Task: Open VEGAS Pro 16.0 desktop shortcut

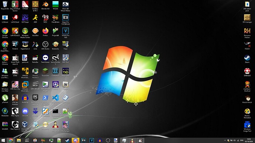Action: [65, 33]
